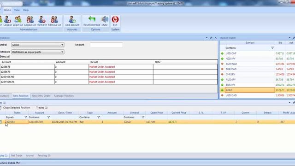Switch to the New Entry Order tab
This screenshot has width=295, height=166.
point(41,96)
